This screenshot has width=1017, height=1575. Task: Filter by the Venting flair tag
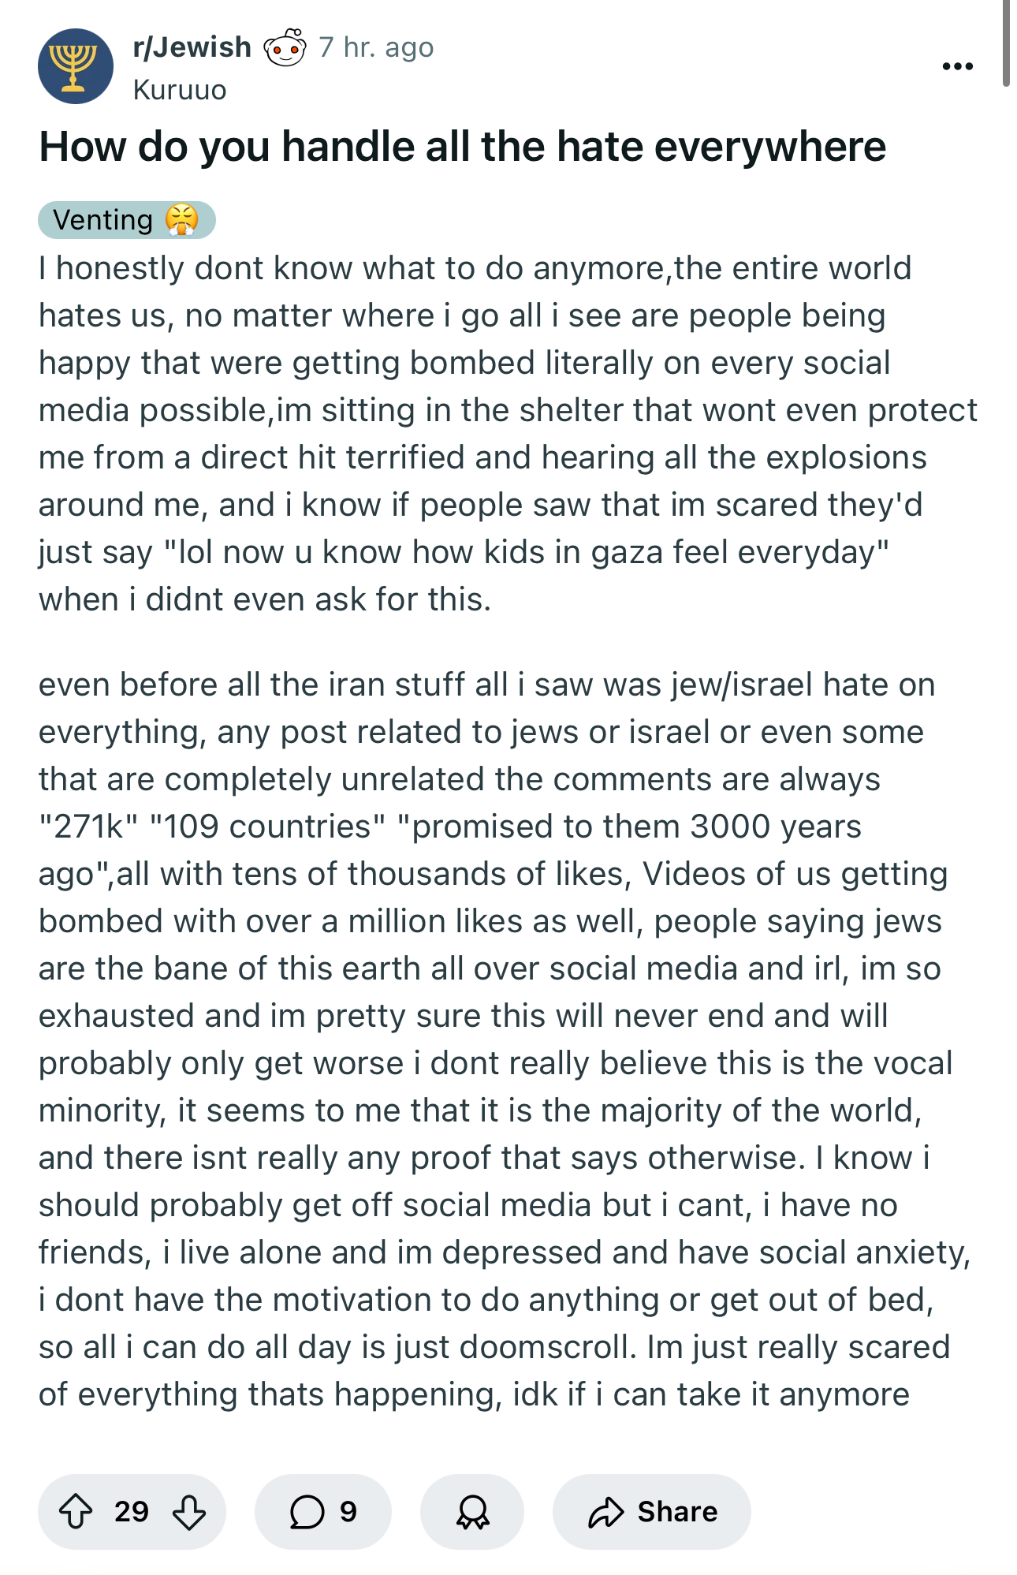pos(127,220)
